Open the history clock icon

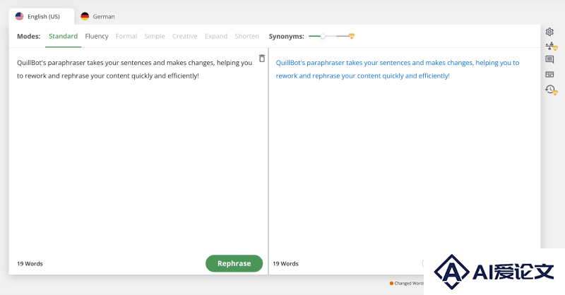552,90
